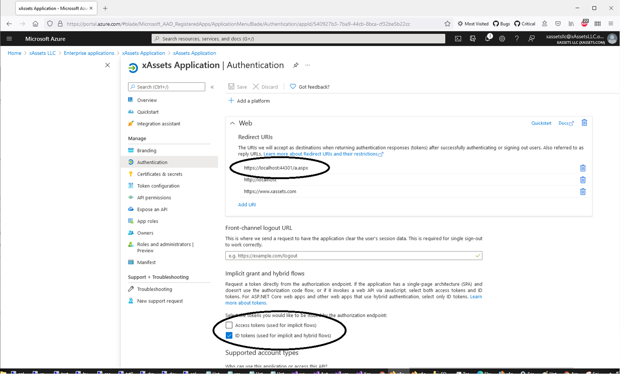Enable the Access tokens checkbox
Screen dimensions: 620x374
tap(229, 325)
